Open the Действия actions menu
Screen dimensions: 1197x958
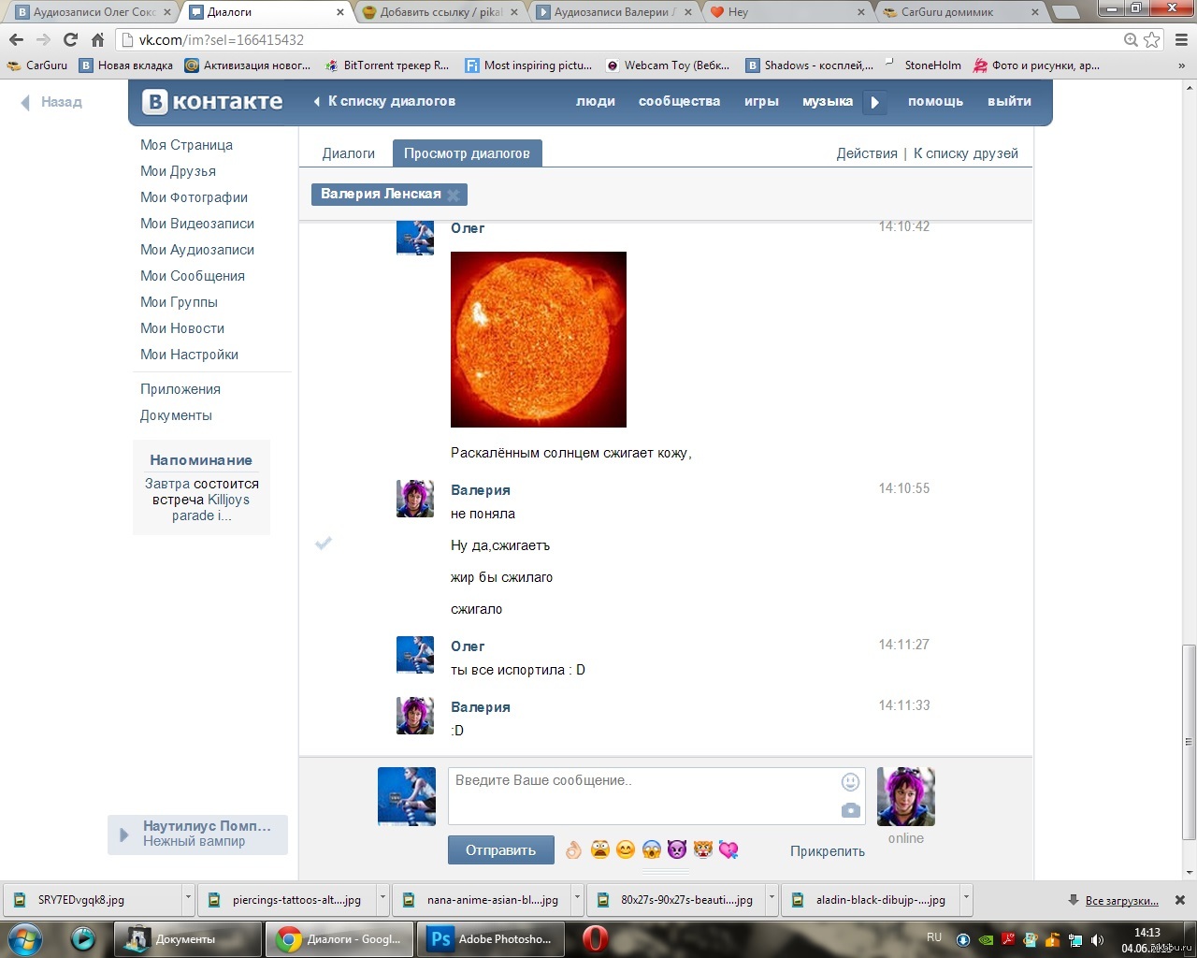867,153
